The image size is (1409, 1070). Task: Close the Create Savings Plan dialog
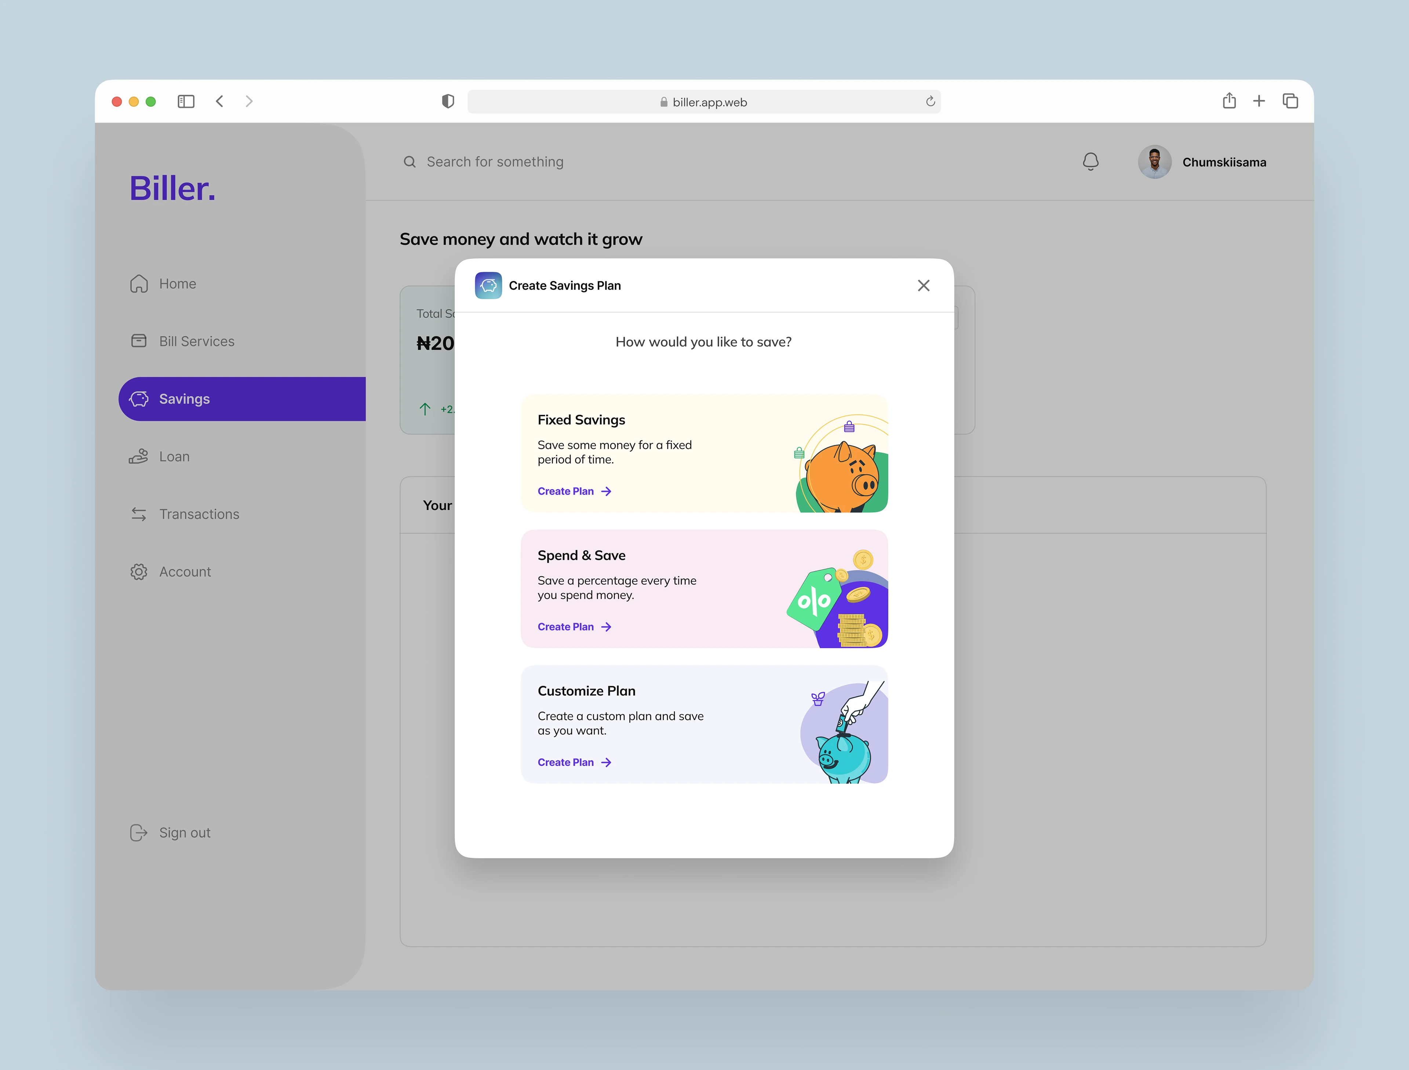coord(923,286)
